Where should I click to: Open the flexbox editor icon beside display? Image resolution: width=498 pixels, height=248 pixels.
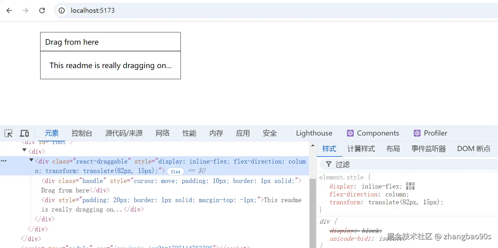click(410, 186)
